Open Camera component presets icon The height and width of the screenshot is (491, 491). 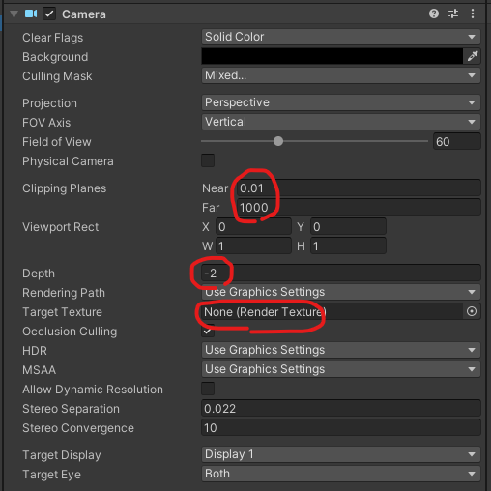point(453,14)
